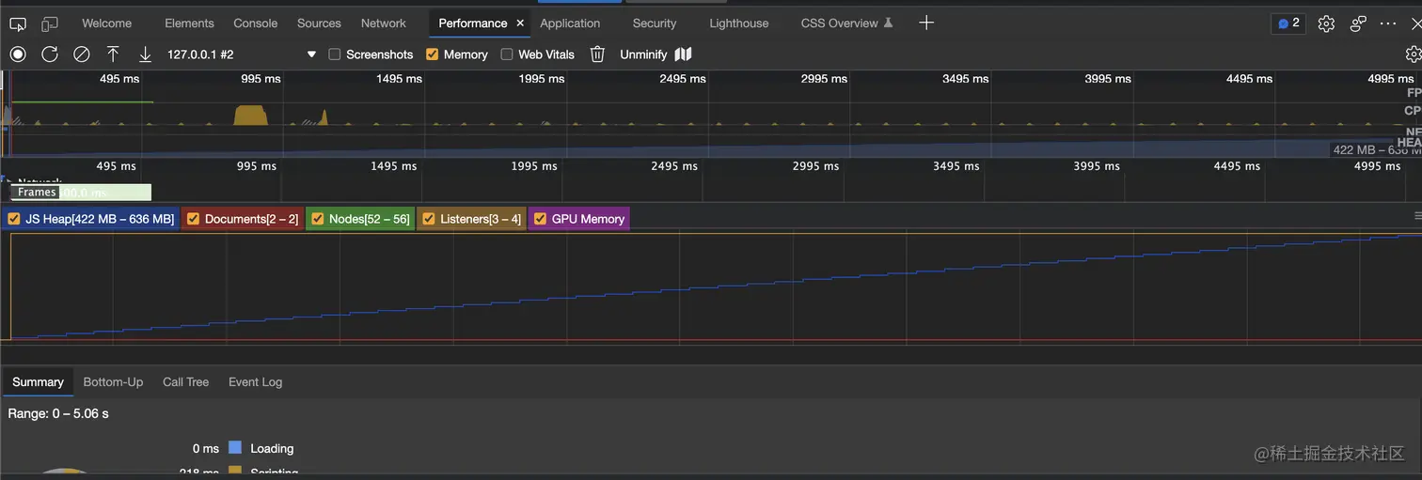Click the scripting spike in CPU overview

tap(251, 116)
